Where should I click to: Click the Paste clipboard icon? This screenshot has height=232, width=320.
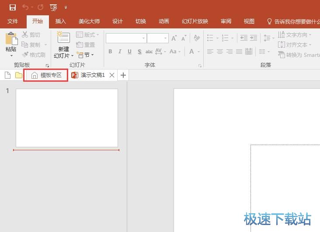(11, 40)
